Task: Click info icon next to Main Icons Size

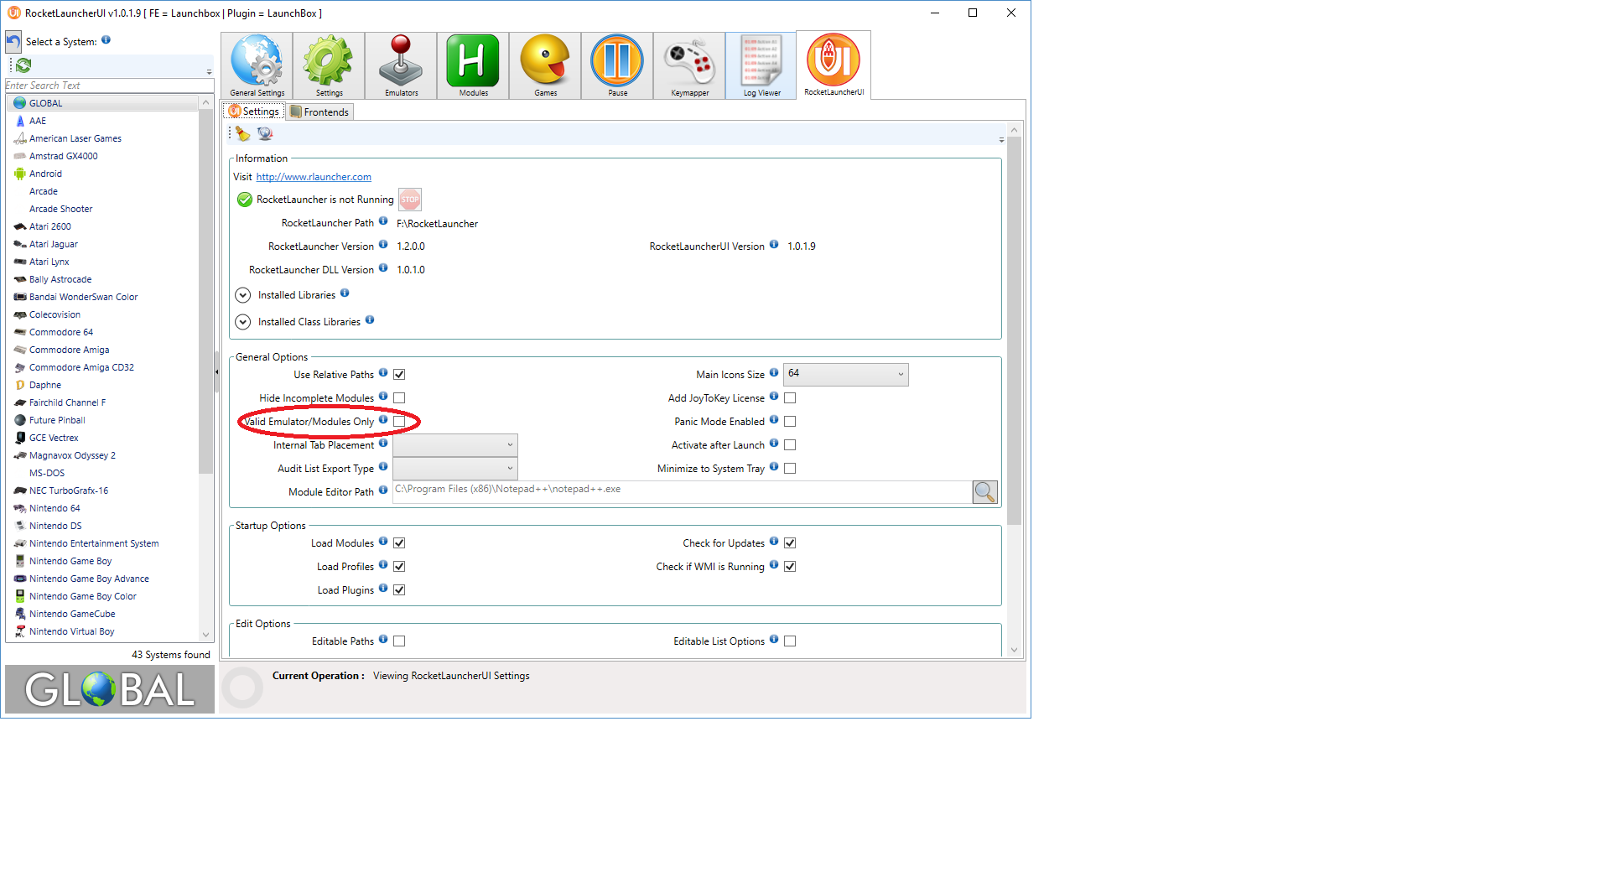Action: click(x=774, y=373)
